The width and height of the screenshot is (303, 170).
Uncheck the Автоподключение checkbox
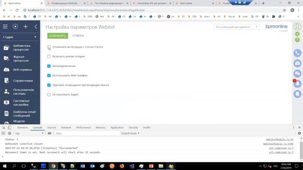click(x=49, y=66)
